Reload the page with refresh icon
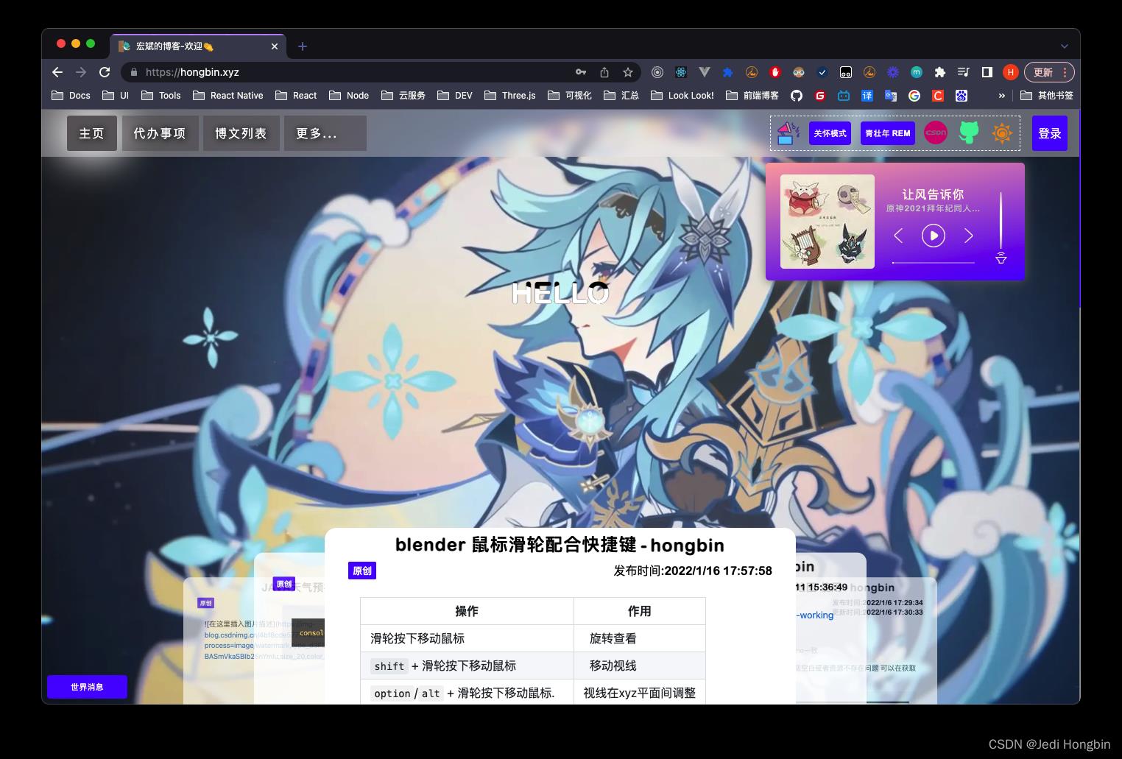This screenshot has height=759, width=1122. click(105, 72)
